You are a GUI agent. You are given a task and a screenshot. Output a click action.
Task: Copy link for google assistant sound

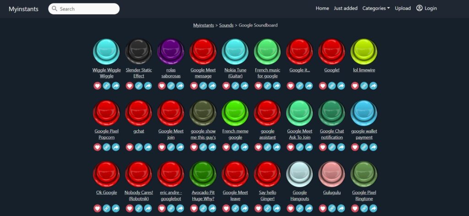267,147
